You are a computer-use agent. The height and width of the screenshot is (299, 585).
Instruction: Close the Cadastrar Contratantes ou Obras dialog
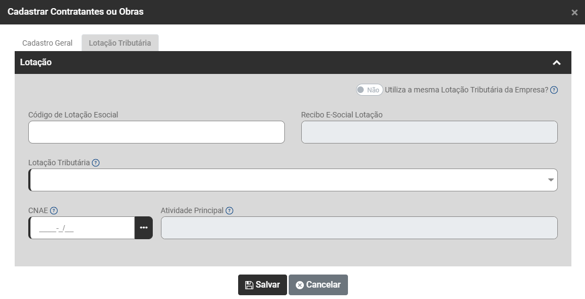tap(574, 13)
